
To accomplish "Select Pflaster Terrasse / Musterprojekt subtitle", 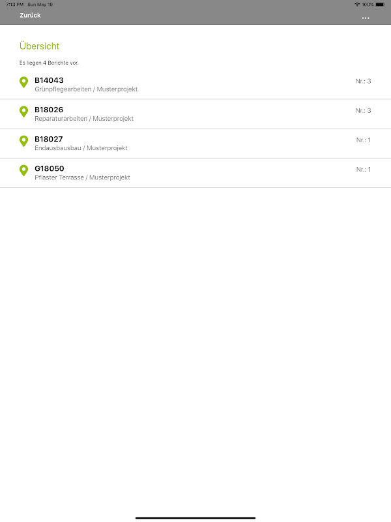I will point(82,177).
